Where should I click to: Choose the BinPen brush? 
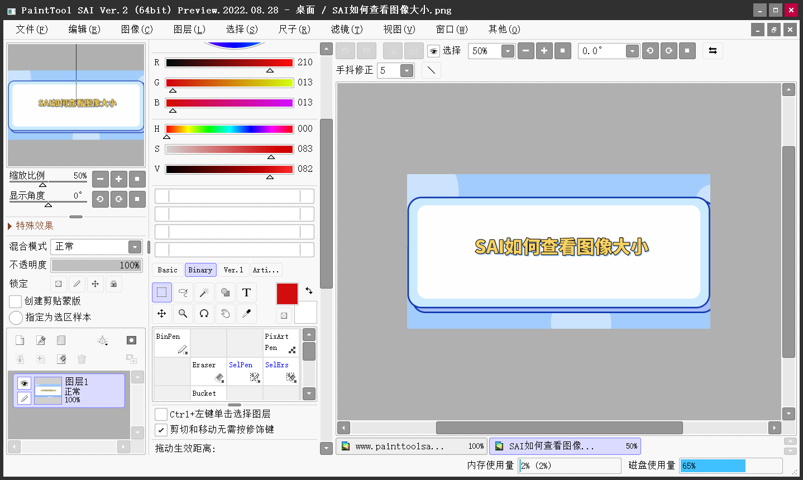pyautogui.click(x=172, y=343)
